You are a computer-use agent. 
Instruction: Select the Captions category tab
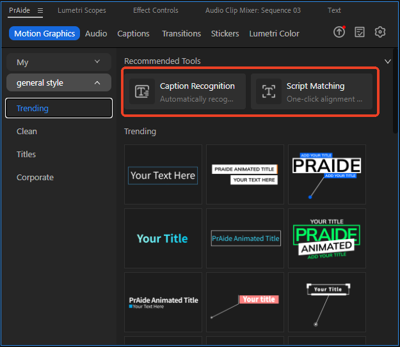pos(134,33)
